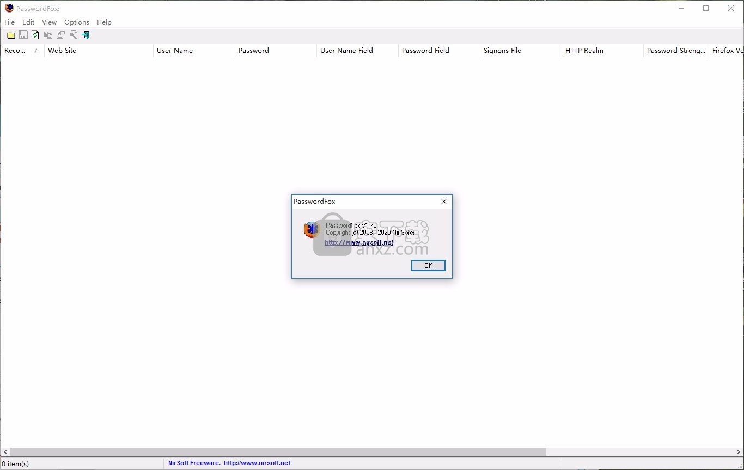Sort by the Web Site column
Image resolution: width=744 pixels, height=470 pixels.
(99, 51)
